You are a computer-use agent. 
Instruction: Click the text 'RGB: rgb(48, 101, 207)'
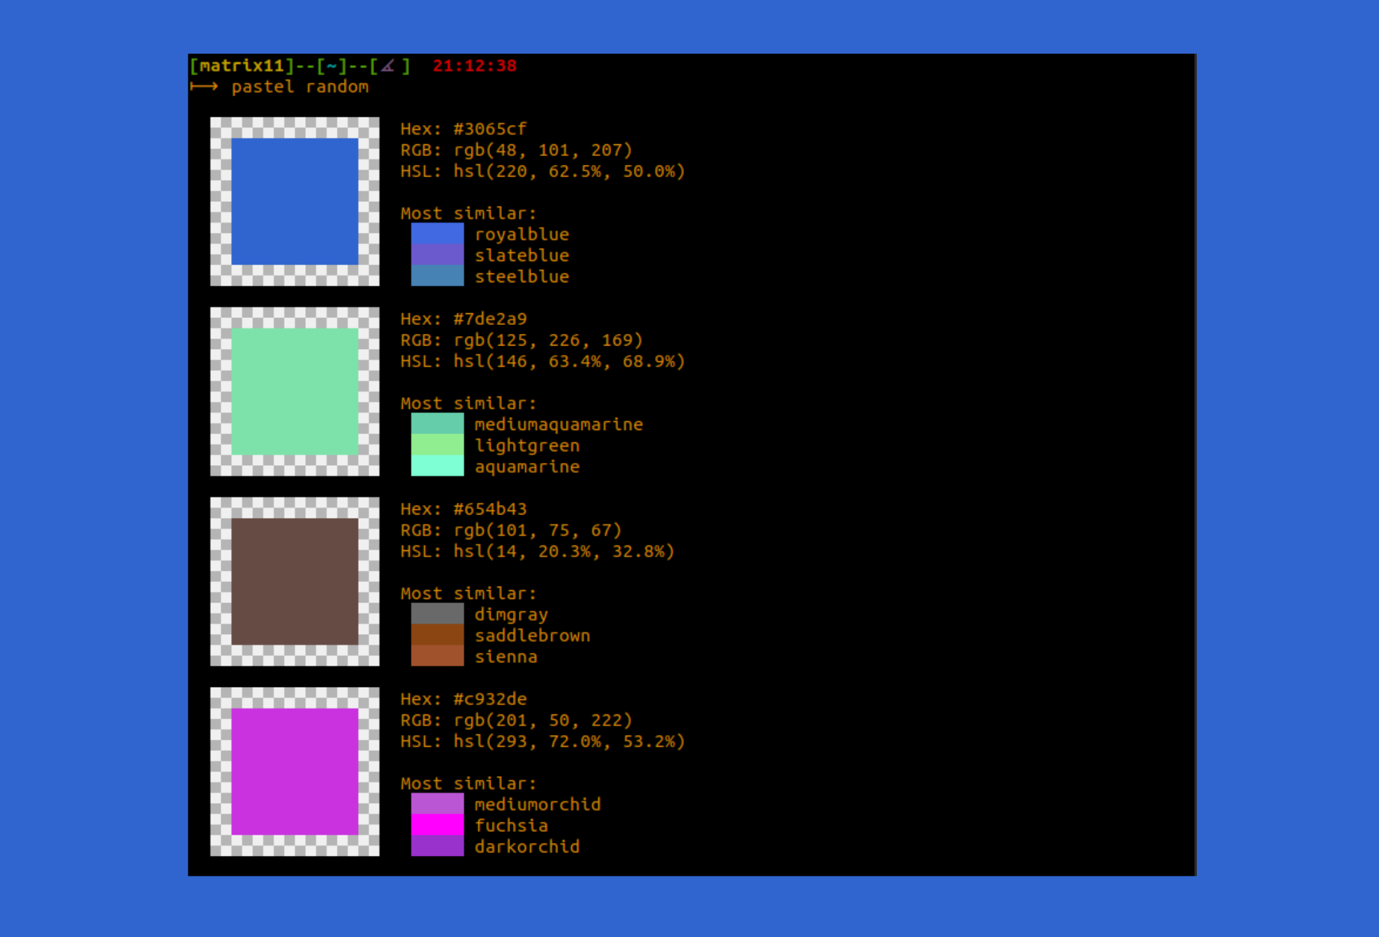[516, 150]
